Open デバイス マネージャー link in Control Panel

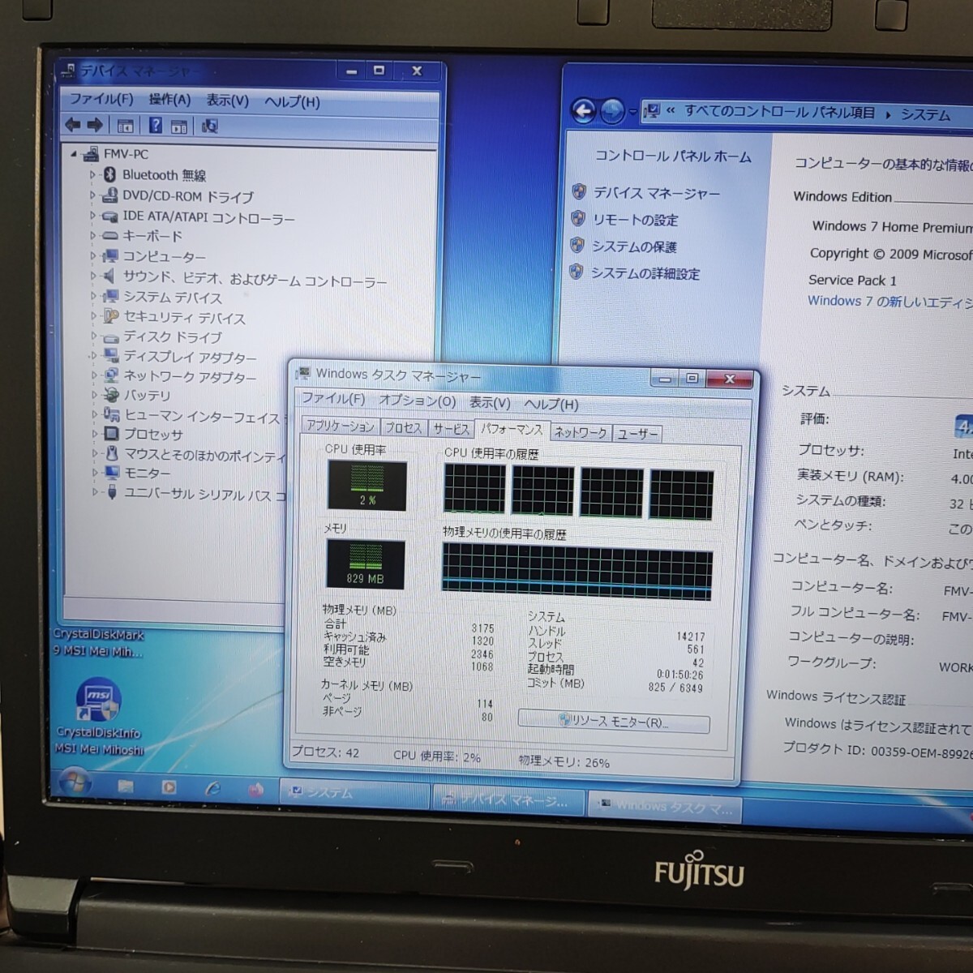[657, 193]
